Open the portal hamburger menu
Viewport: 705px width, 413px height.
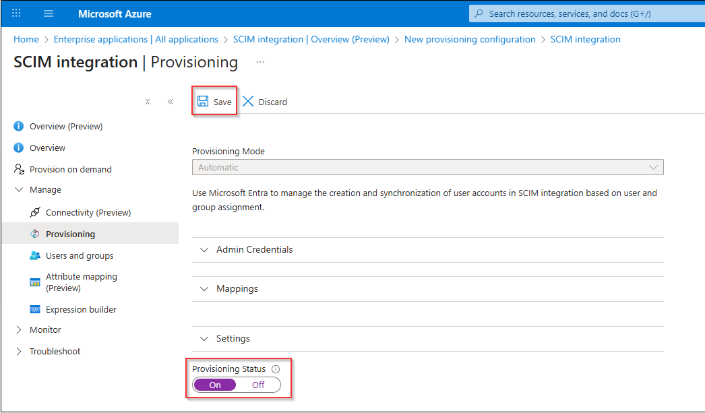coord(49,13)
